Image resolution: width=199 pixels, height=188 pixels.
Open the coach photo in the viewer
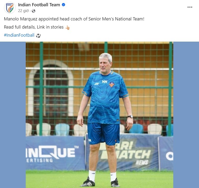click(x=99, y=115)
